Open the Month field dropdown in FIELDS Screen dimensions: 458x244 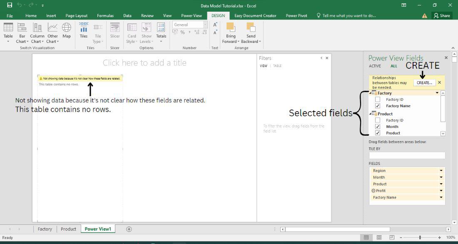click(441, 177)
